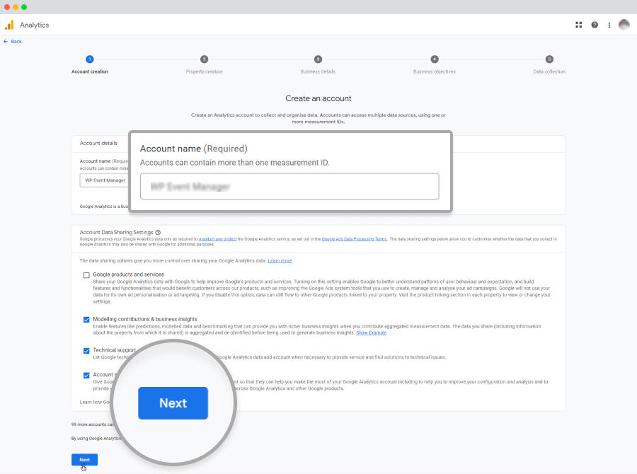This screenshot has height=474, width=637.
Task: Click the small Next button at the bottom
Action: pyautogui.click(x=84, y=460)
